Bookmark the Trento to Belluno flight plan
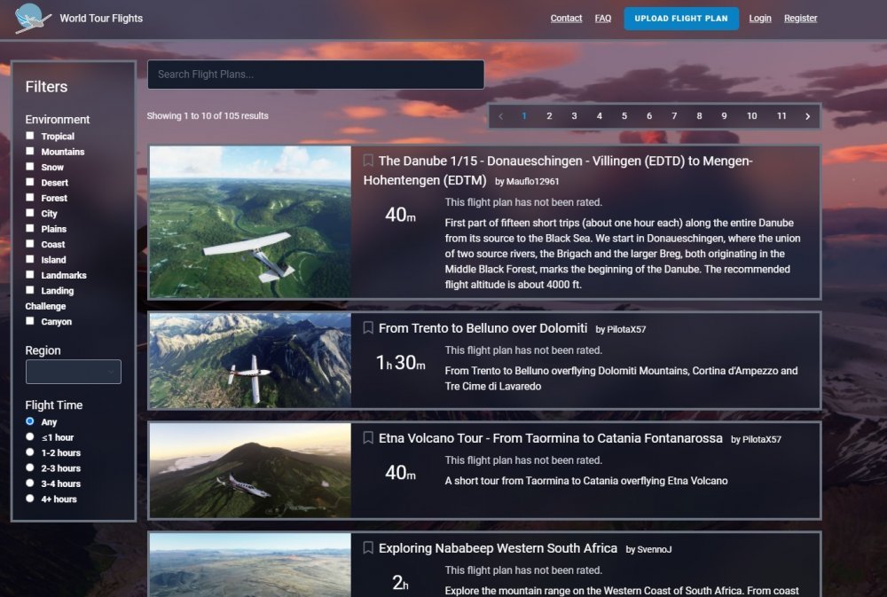887x597 pixels. [368, 328]
